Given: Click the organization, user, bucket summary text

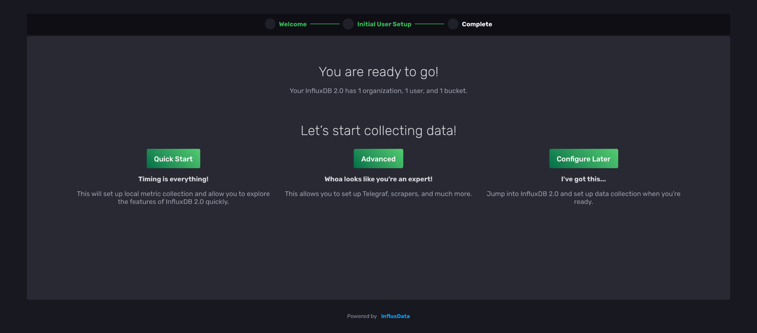Looking at the screenshot, I should coord(378,91).
